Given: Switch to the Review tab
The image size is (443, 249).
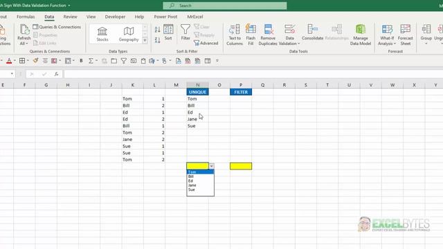Looking at the screenshot, I should coord(70,17).
